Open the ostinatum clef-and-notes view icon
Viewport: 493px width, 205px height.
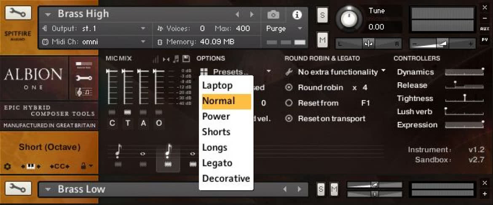[x=84, y=92]
